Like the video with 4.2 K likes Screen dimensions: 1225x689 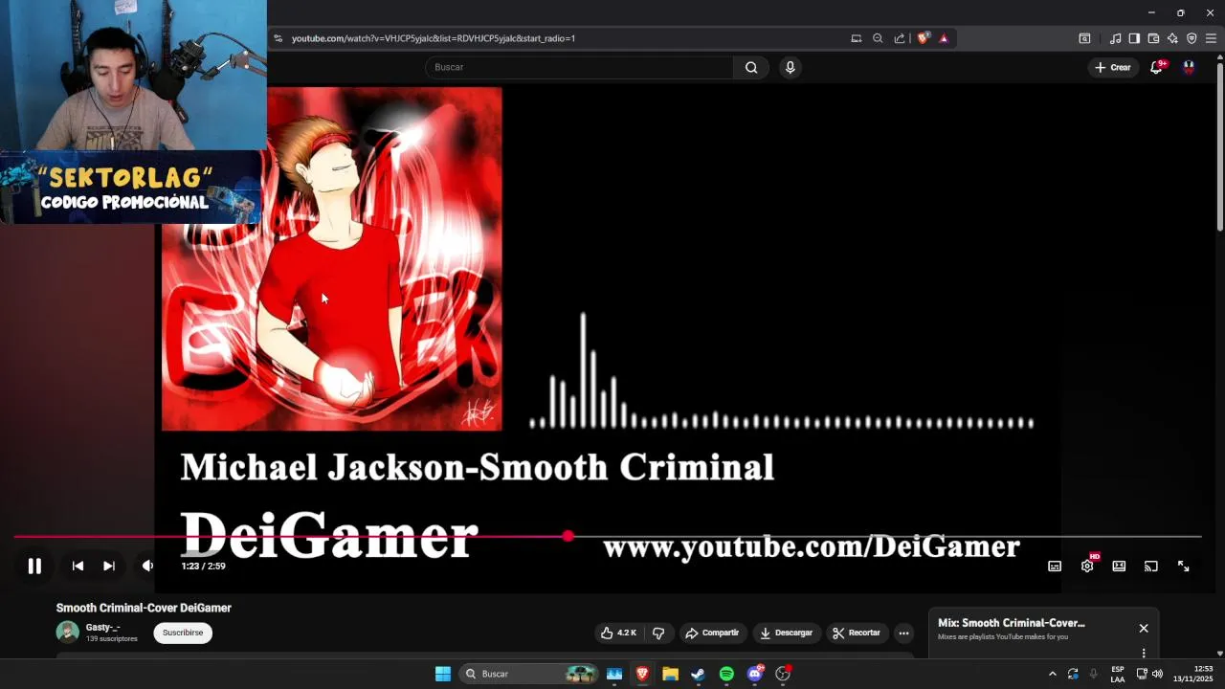[x=617, y=633]
